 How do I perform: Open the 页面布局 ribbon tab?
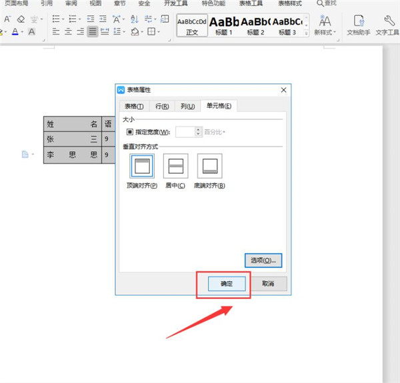(x=16, y=3)
